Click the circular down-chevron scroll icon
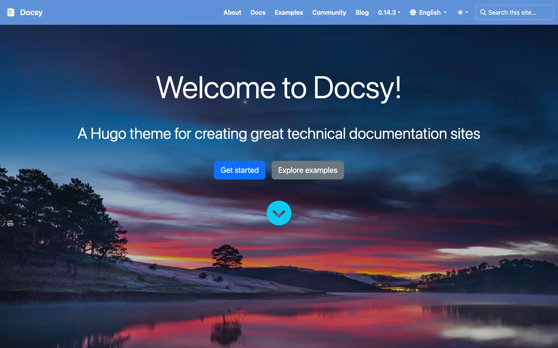558x348 pixels. pos(279,213)
